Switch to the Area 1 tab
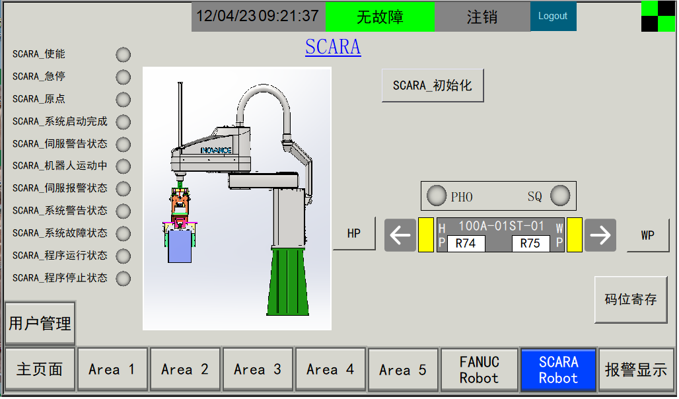 click(112, 370)
